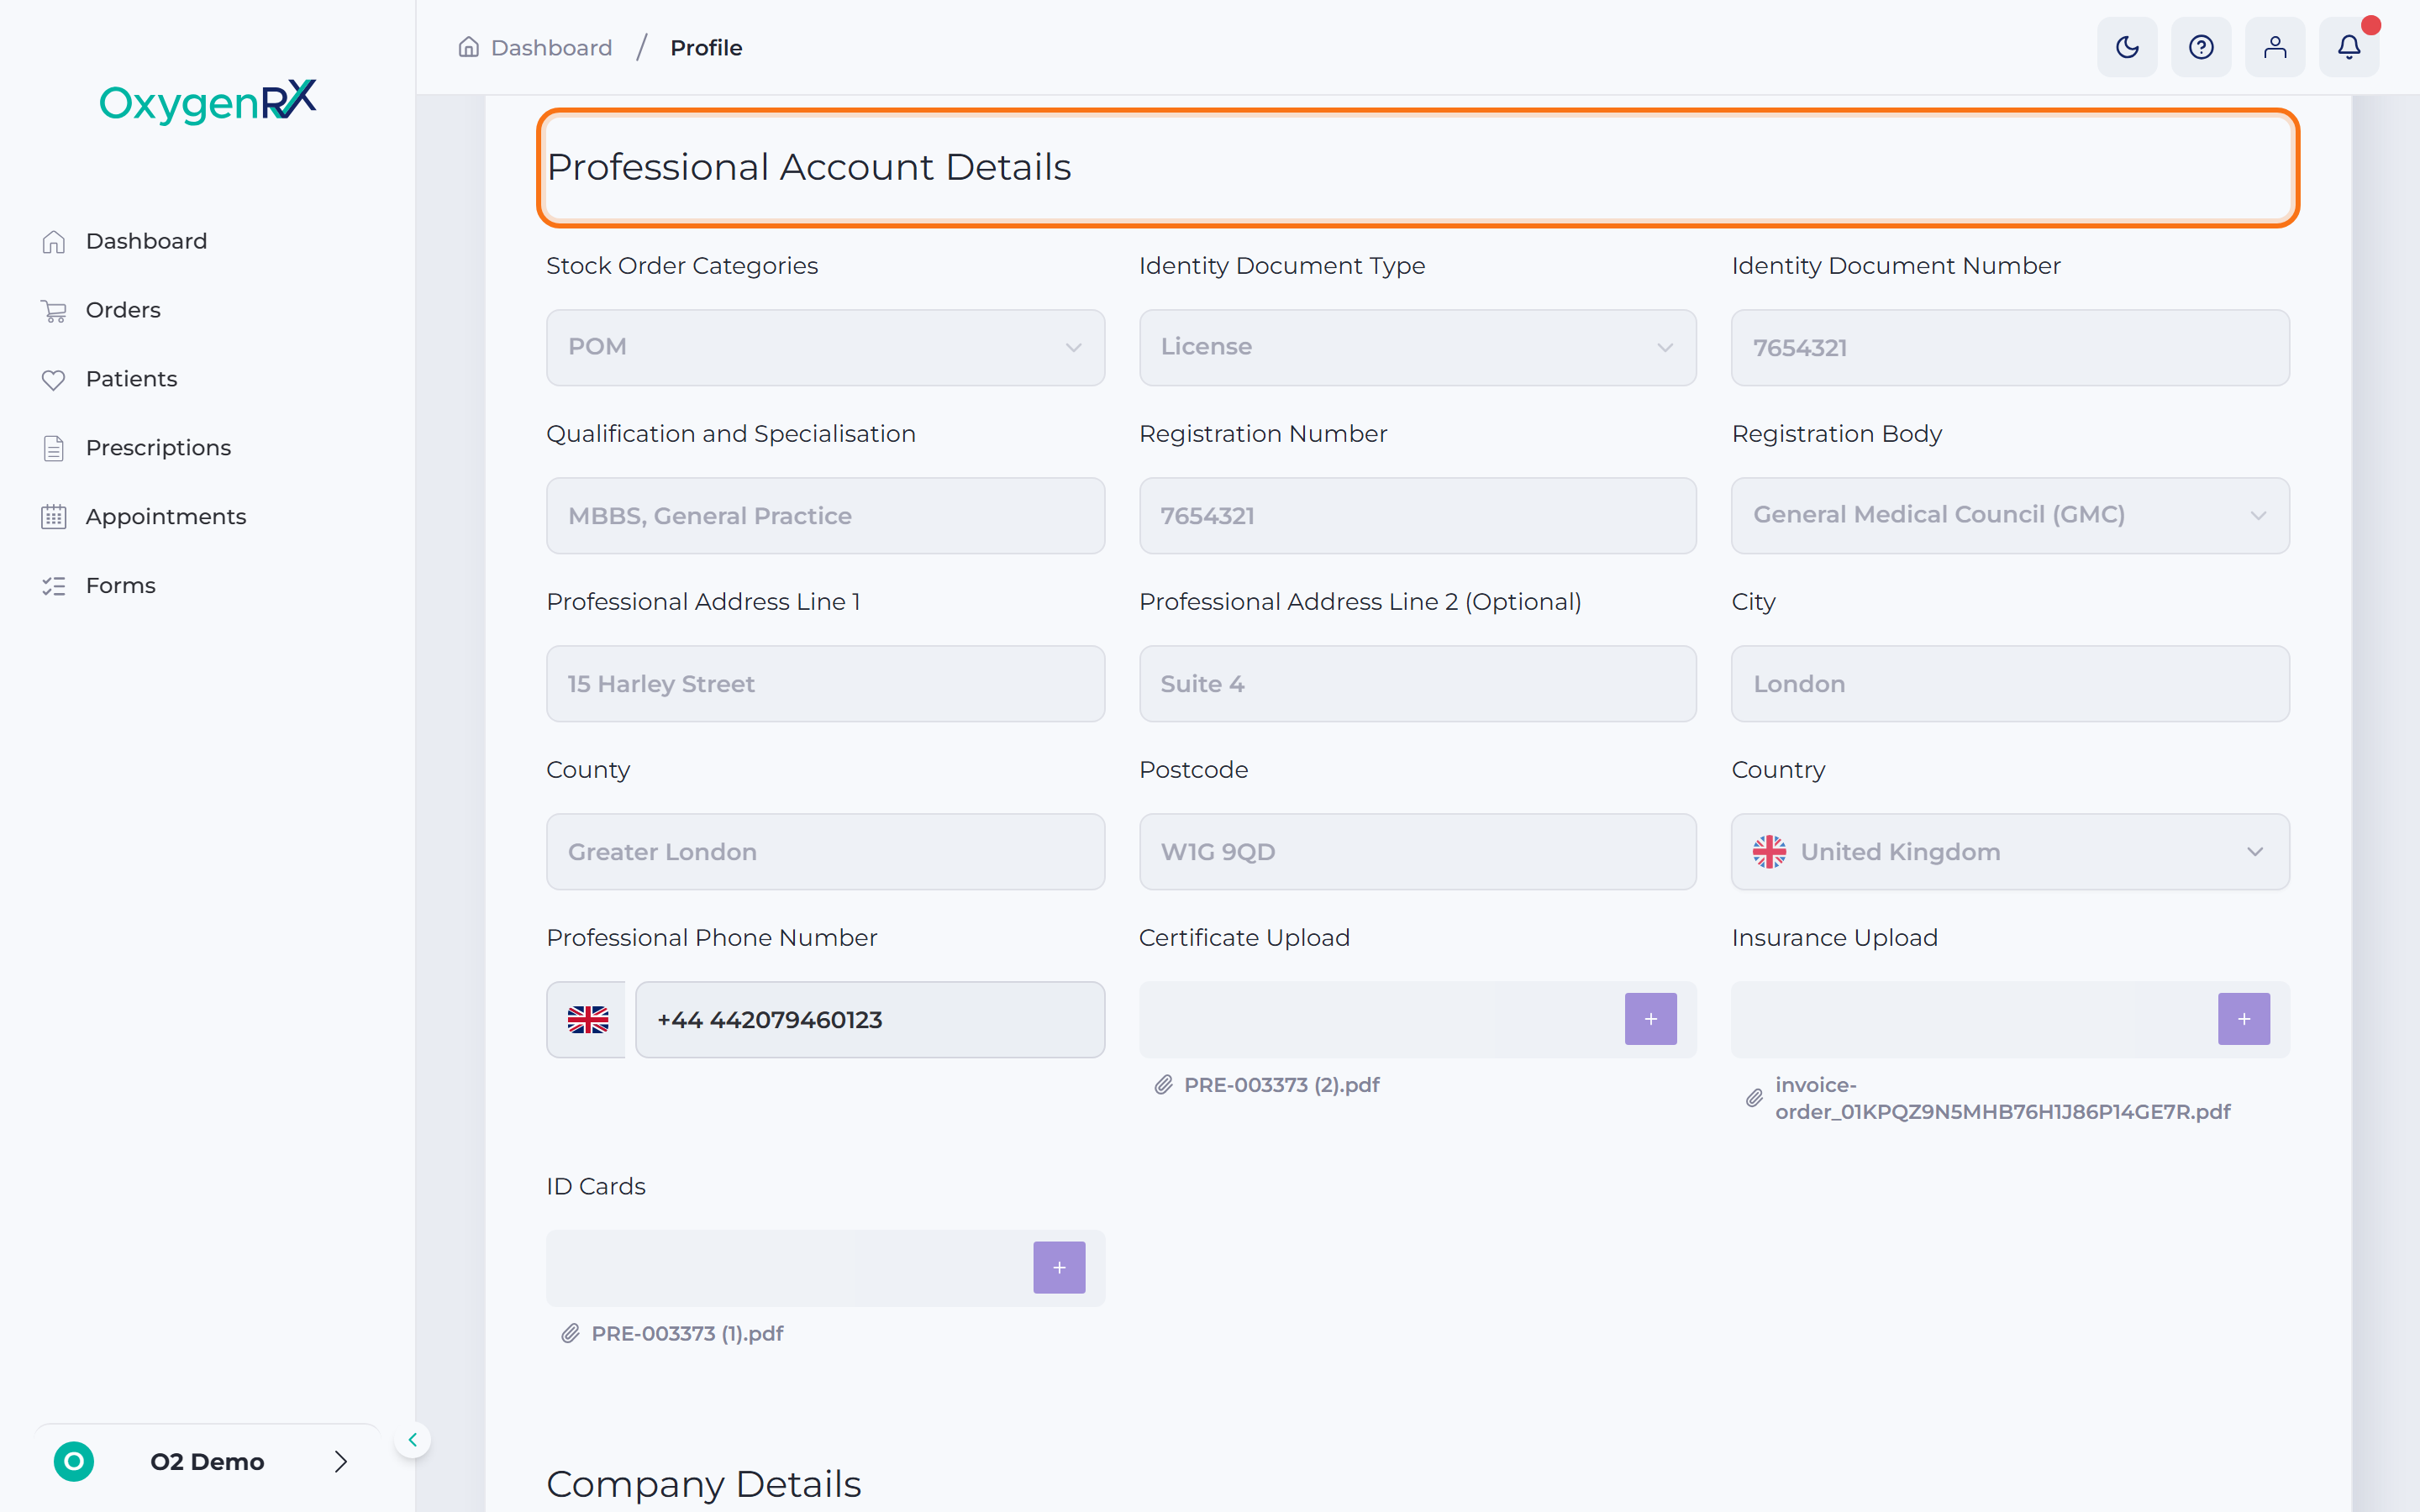Open Prescriptions in the sidebar
Screen dimensions: 2420x1512
click(158, 448)
